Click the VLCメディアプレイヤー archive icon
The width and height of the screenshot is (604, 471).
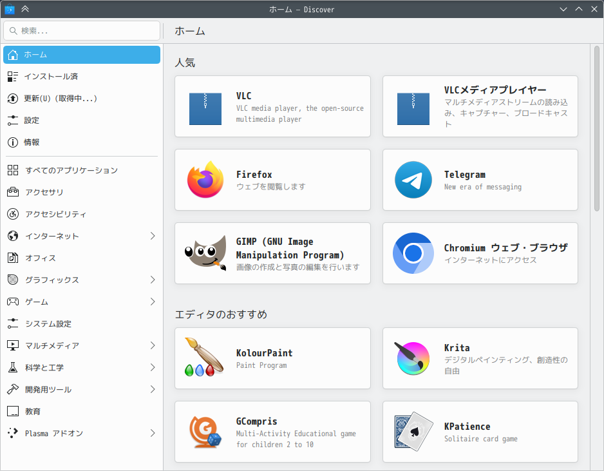click(x=413, y=109)
